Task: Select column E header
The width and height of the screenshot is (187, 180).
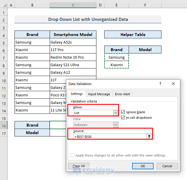Action: click(116, 5)
